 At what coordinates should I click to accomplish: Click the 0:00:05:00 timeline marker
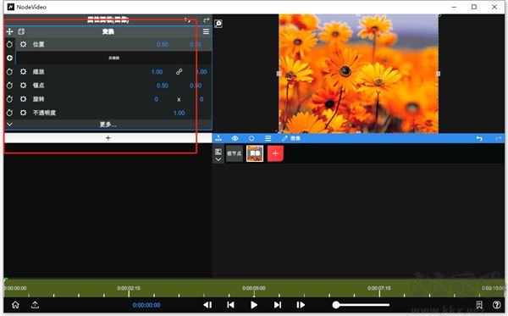click(x=254, y=288)
